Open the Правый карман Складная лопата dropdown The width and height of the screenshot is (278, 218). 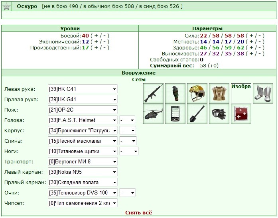point(83,183)
